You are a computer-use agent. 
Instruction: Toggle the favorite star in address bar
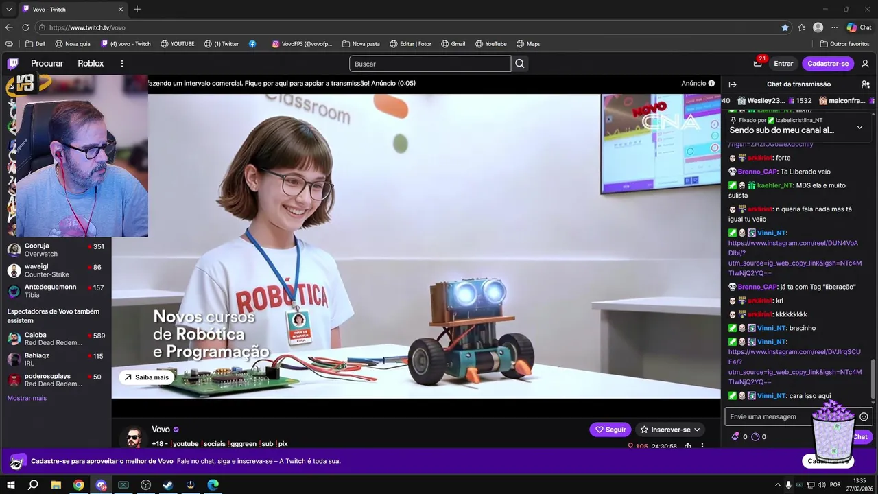pyautogui.click(x=785, y=27)
